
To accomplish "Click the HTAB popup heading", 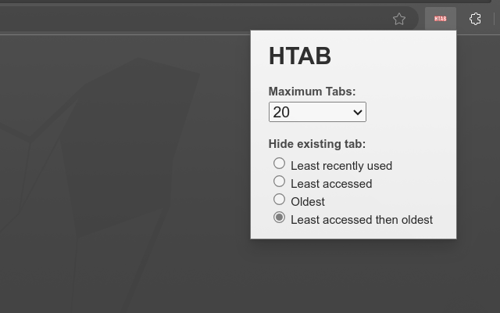I will tap(300, 56).
